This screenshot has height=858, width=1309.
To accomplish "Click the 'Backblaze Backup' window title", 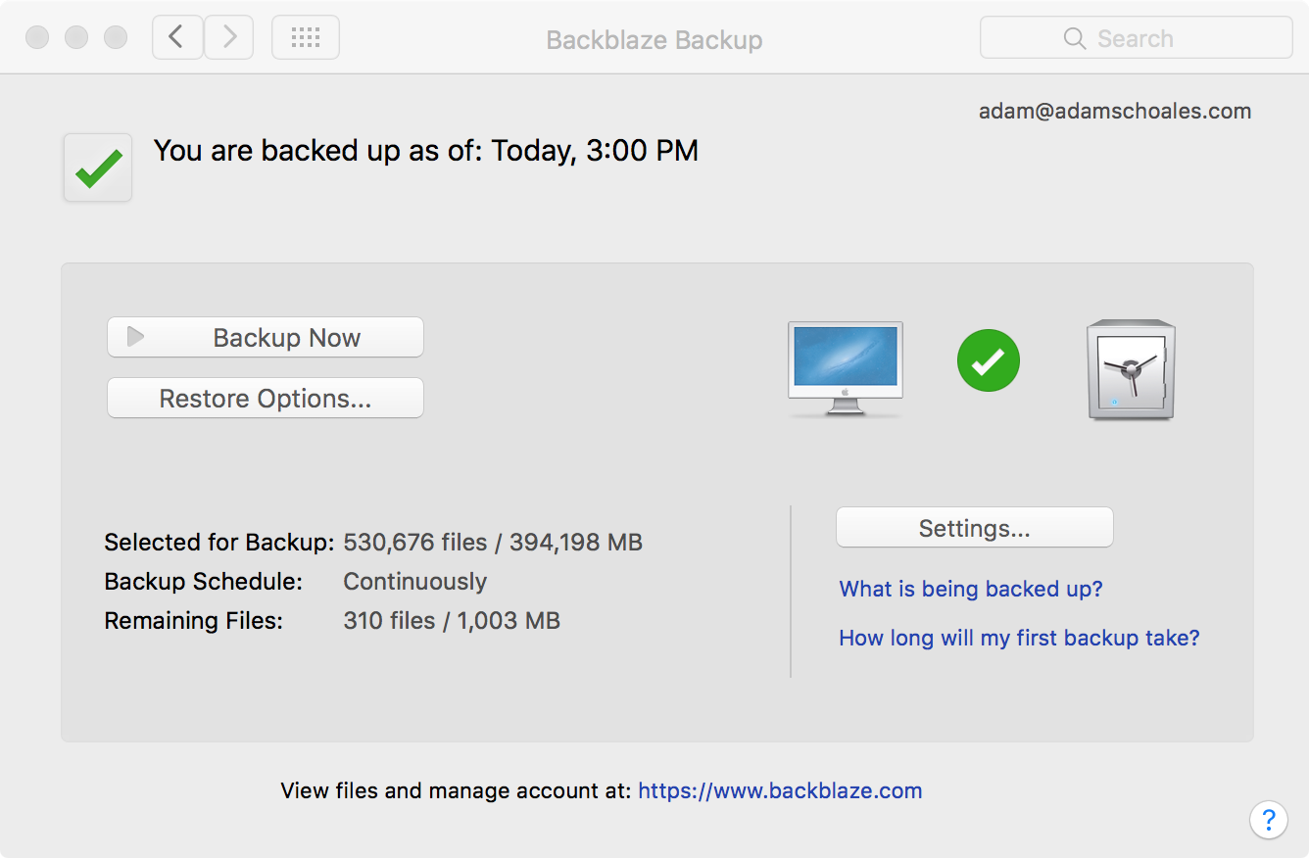I will 654,40.
